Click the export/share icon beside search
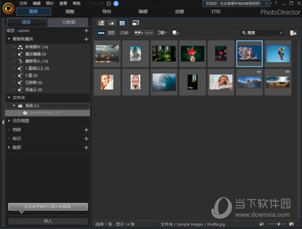 (x=293, y=33)
